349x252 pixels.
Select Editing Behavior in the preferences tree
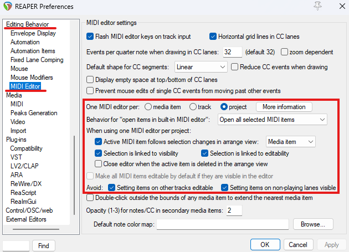(27, 24)
